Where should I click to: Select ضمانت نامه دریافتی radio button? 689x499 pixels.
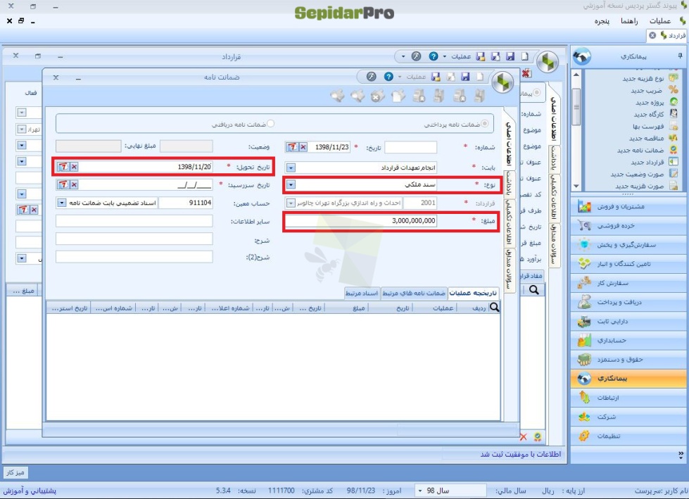pos(271,124)
